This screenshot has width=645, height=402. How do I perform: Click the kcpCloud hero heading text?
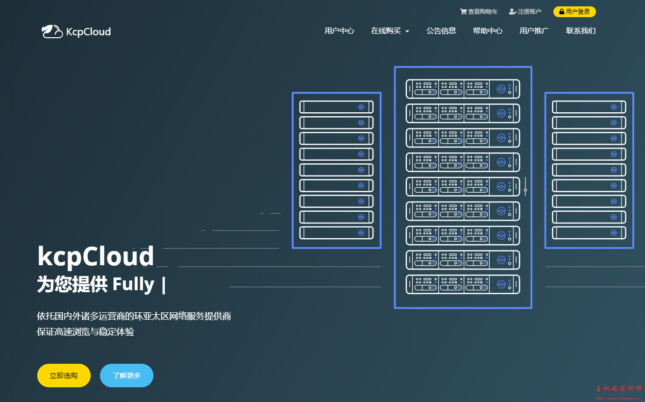(x=96, y=256)
